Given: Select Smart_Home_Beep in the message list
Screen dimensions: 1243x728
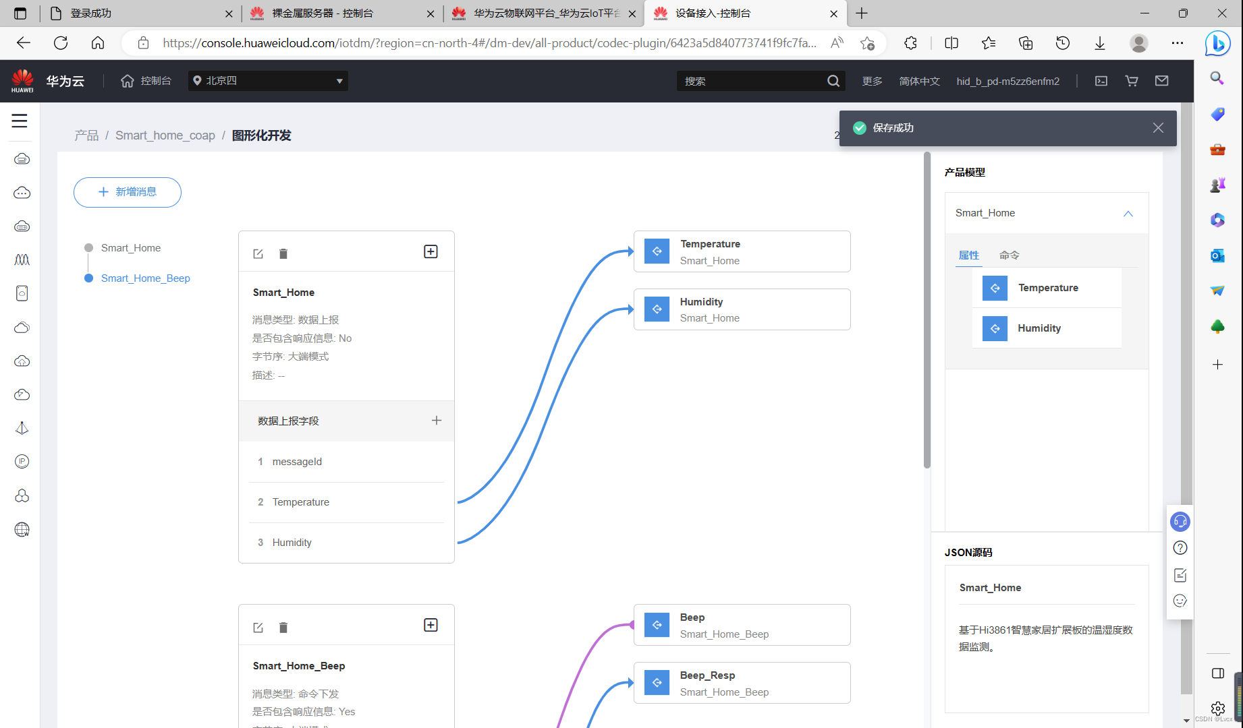Looking at the screenshot, I should pos(146,278).
